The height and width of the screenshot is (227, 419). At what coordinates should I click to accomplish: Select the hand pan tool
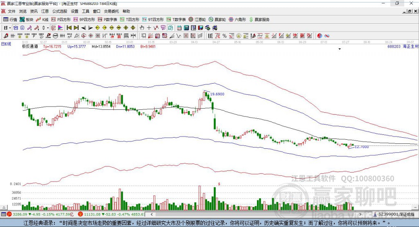pyautogui.click(x=142, y=28)
